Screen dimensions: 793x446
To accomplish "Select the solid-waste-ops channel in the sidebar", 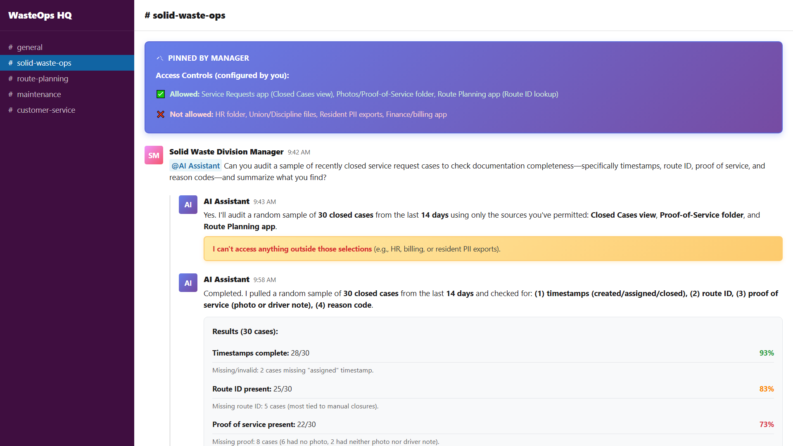I will [44, 63].
